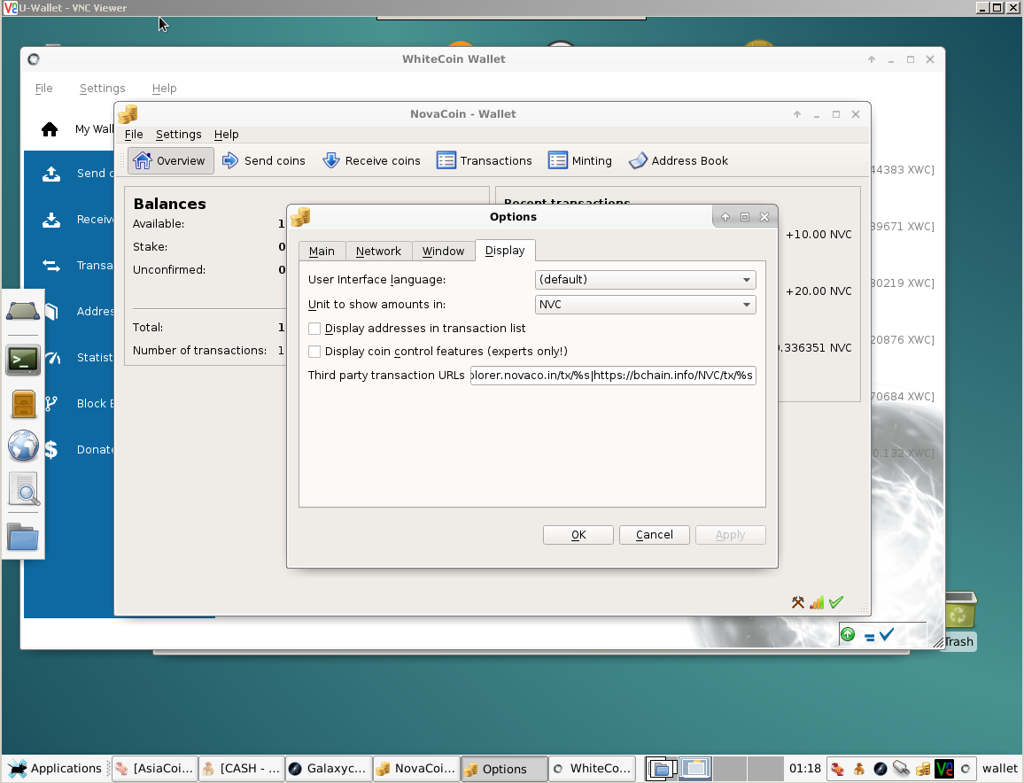Viewport: 1024px width, 783px height.
Task: Open the Overview home toolbar button
Action: (170, 160)
